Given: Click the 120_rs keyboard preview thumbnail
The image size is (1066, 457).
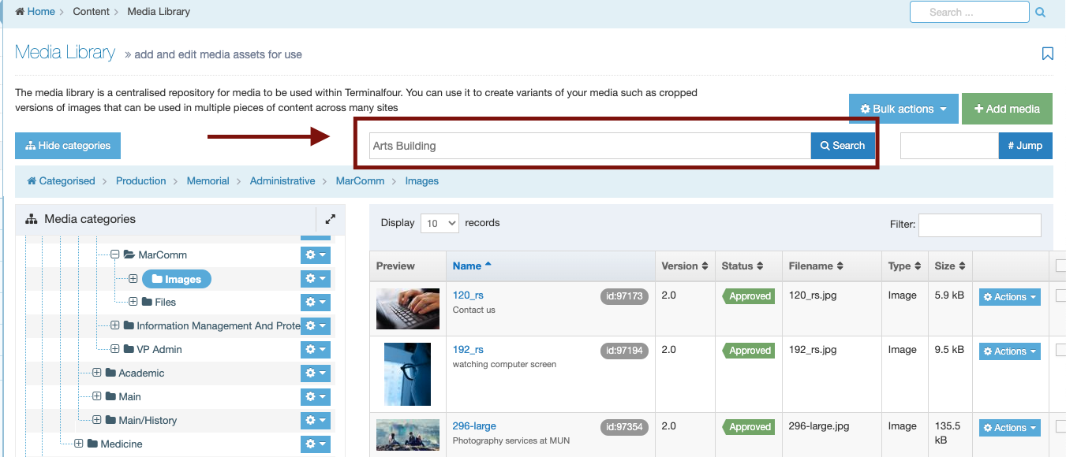Looking at the screenshot, I should (408, 309).
